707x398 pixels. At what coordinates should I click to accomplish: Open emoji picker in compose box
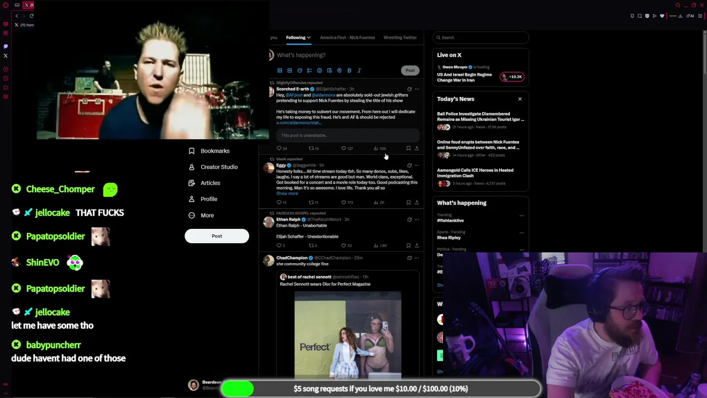319,71
